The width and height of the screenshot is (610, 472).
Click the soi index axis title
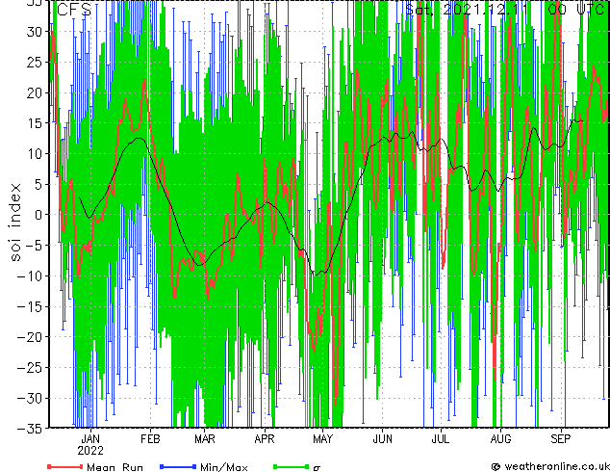coord(14,223)
